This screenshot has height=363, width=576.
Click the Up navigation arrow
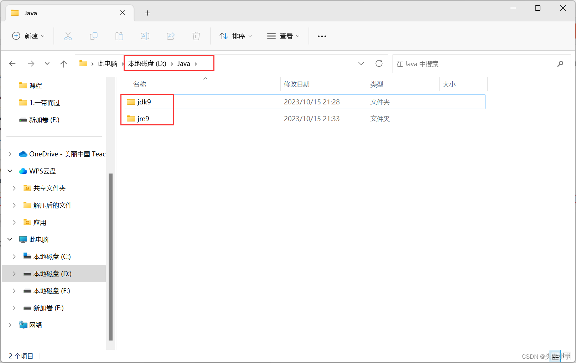point(63,63)
